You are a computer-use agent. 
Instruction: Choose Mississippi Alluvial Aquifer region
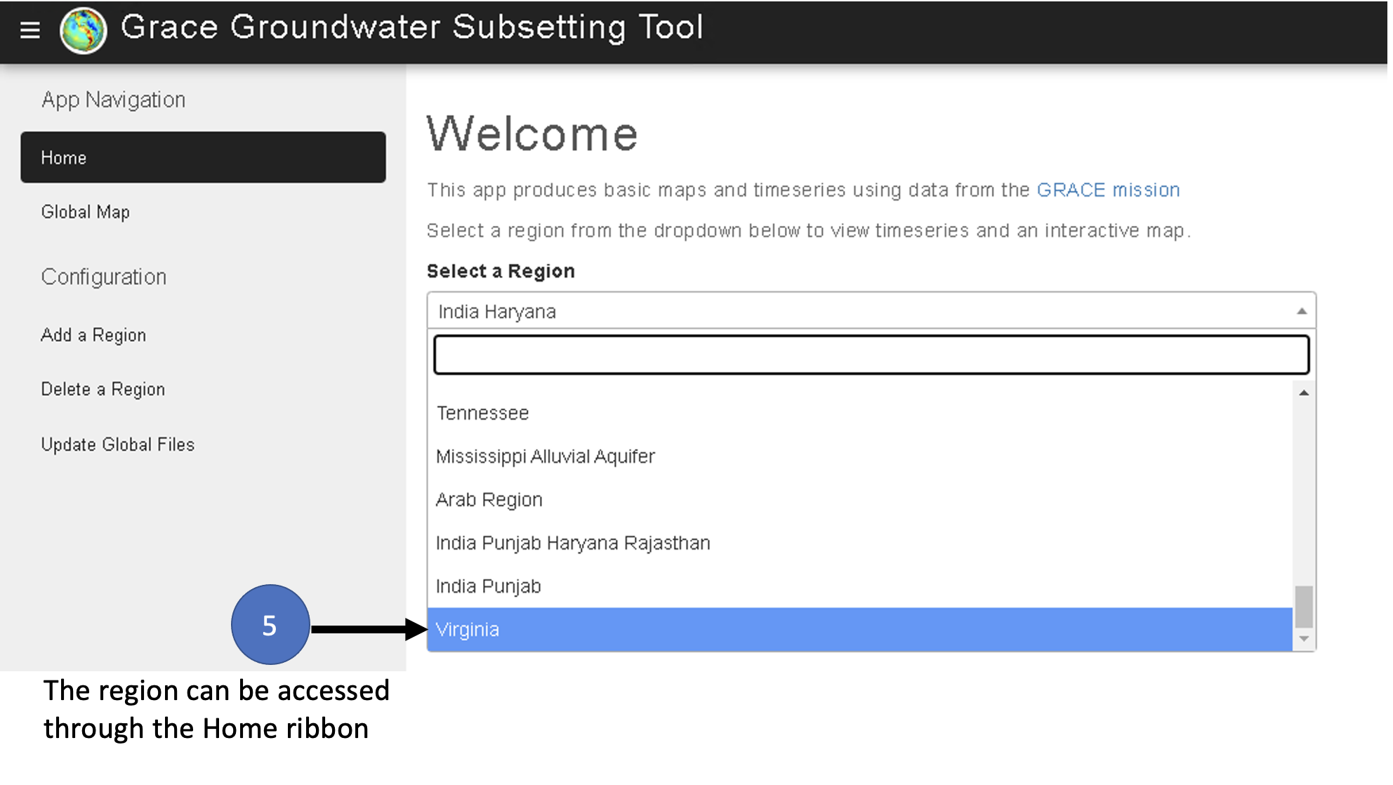860,456
